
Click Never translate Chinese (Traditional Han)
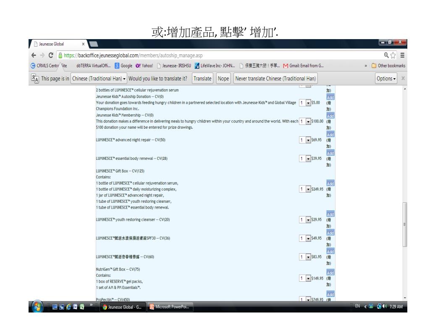(275, 79)
